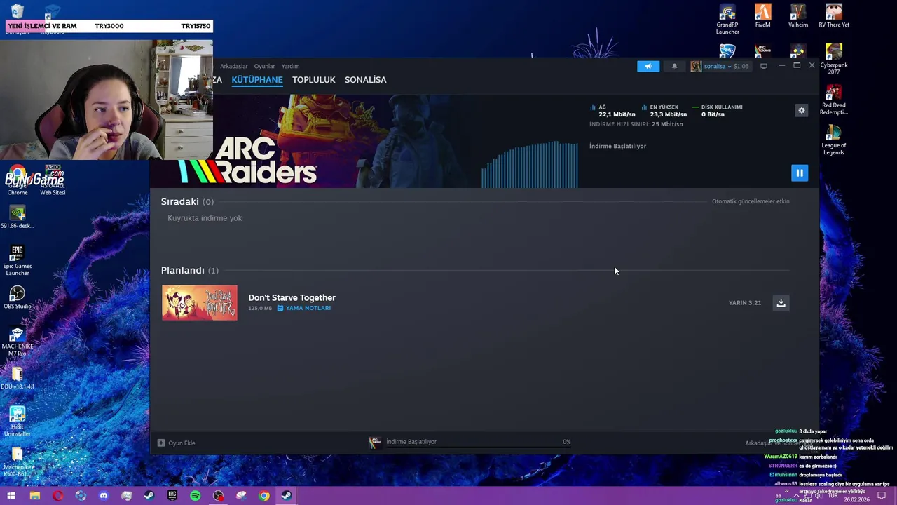Click Otomatik güncellemeler etkin text
The width and height of the screenshot is (897, 505).
751,201
